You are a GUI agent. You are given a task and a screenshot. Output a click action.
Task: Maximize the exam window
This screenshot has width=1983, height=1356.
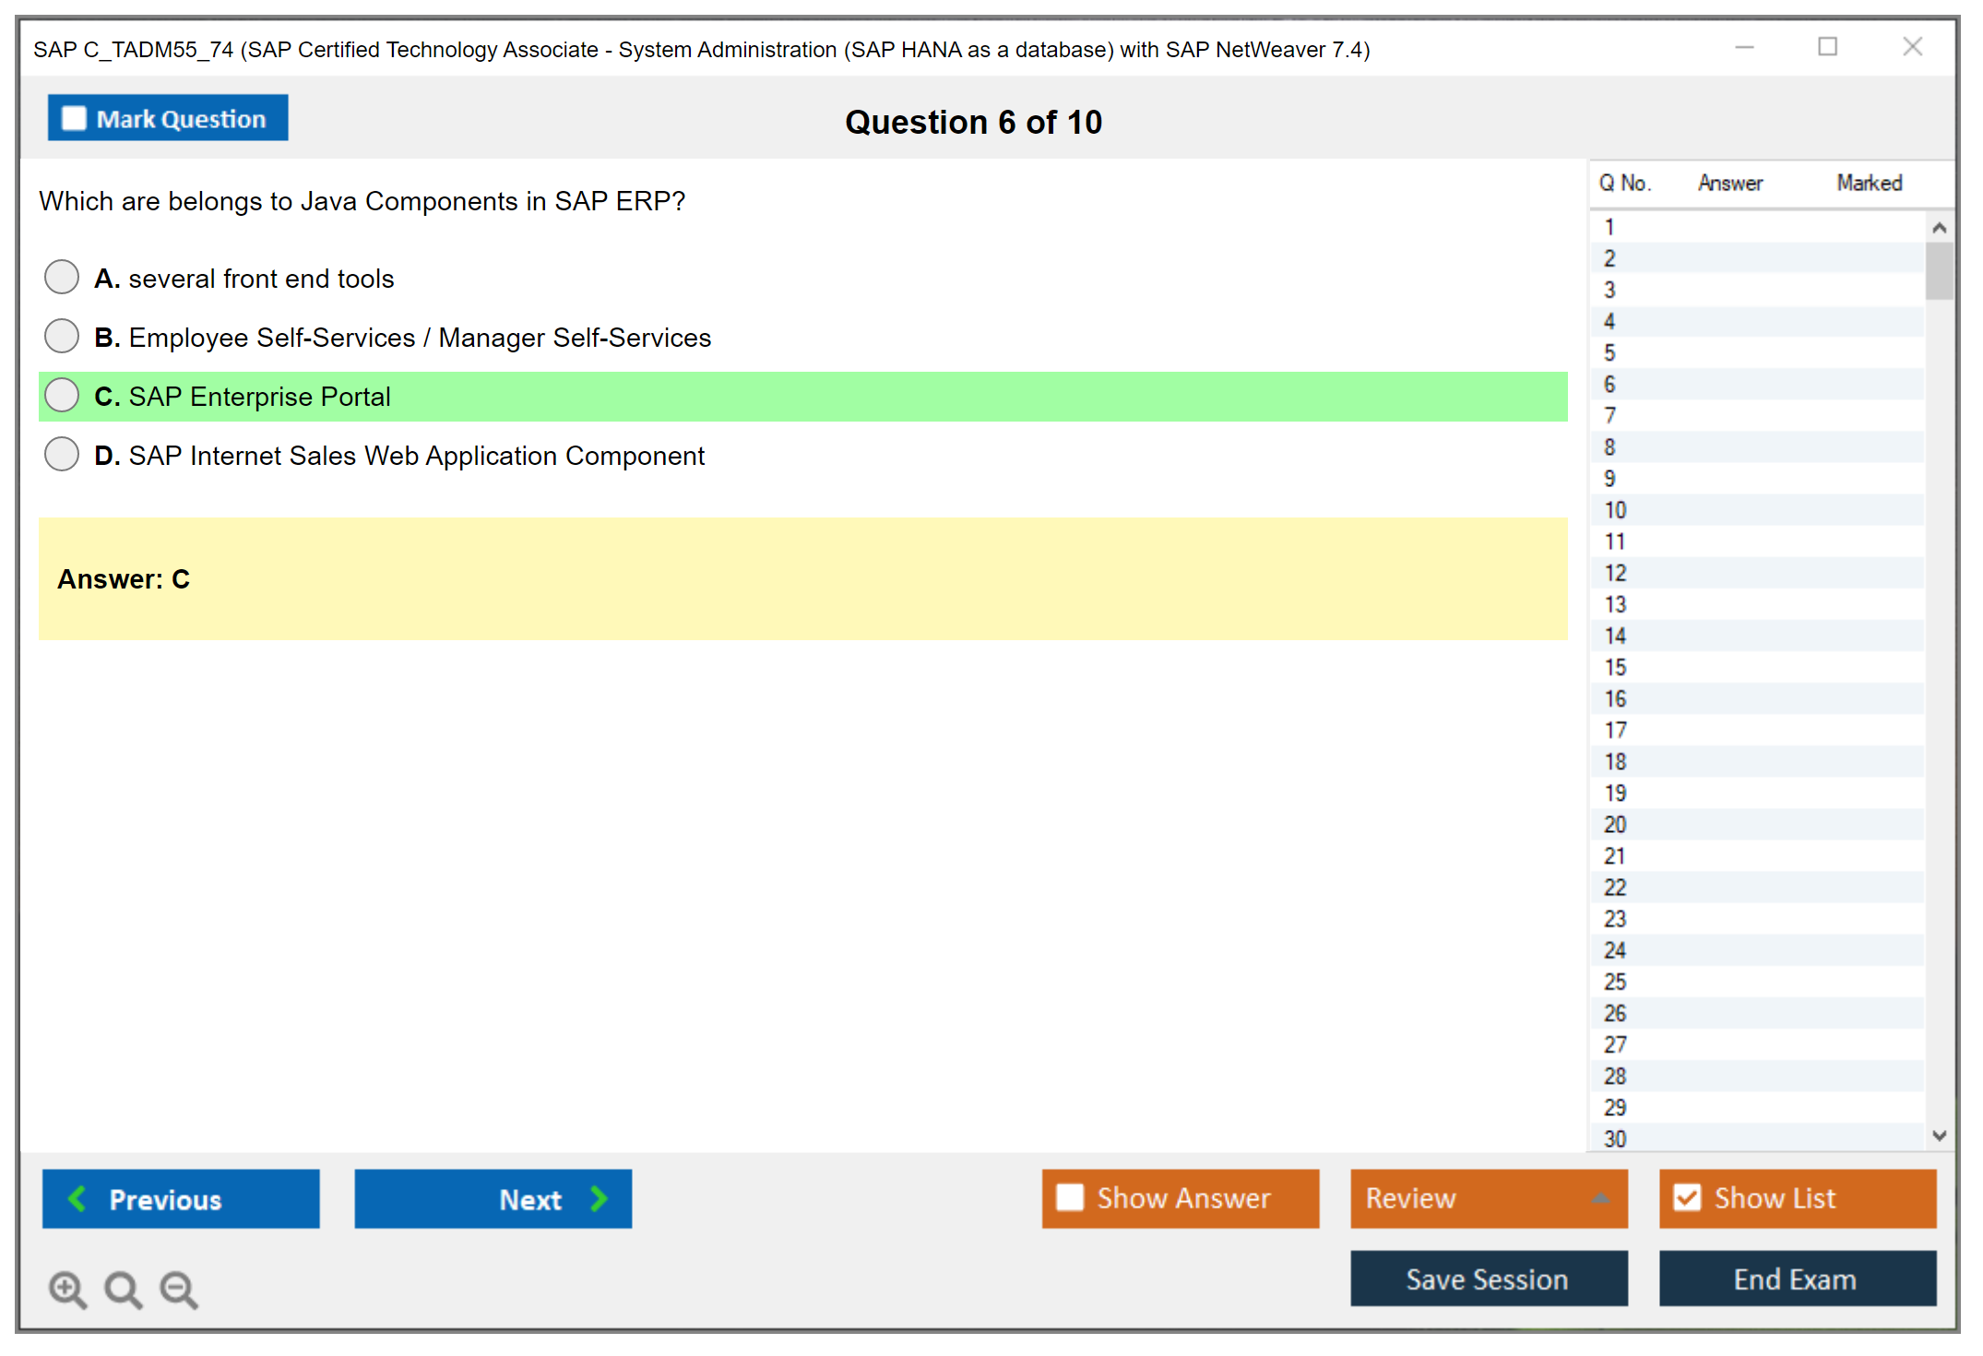1827,47
